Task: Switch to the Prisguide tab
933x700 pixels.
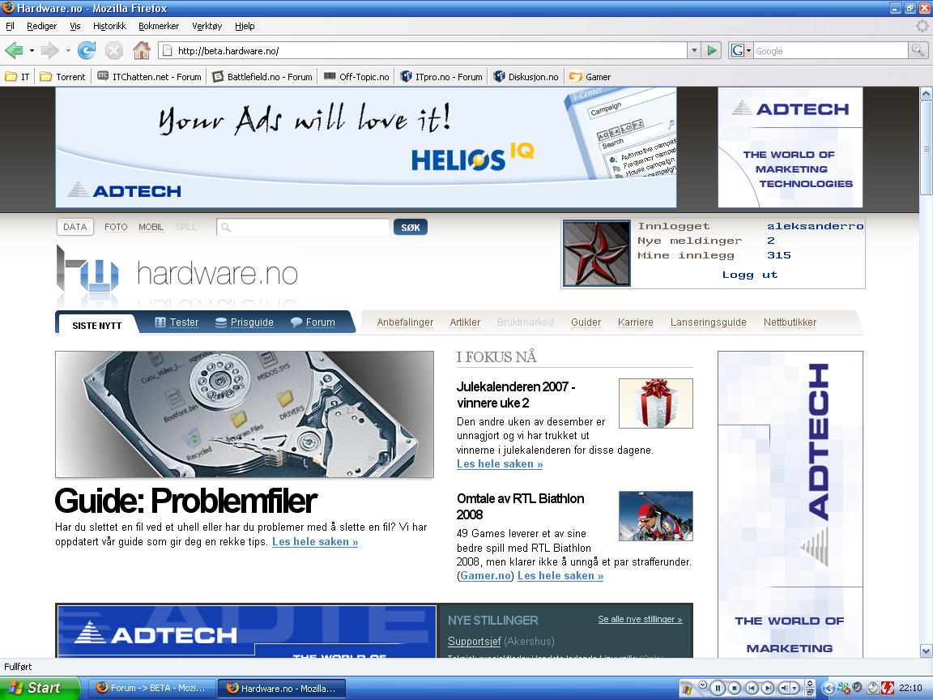Action: click(245, 322)
